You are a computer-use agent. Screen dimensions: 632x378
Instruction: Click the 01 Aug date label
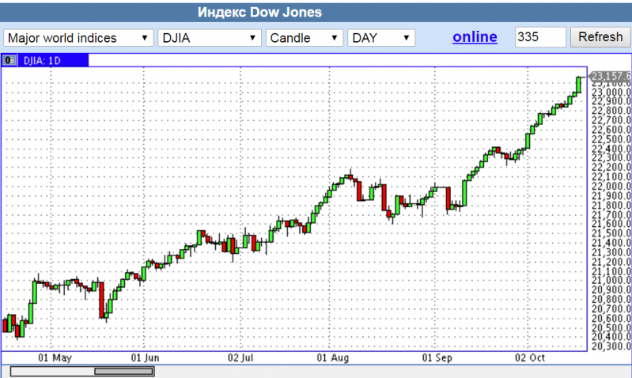pos(333,357)
